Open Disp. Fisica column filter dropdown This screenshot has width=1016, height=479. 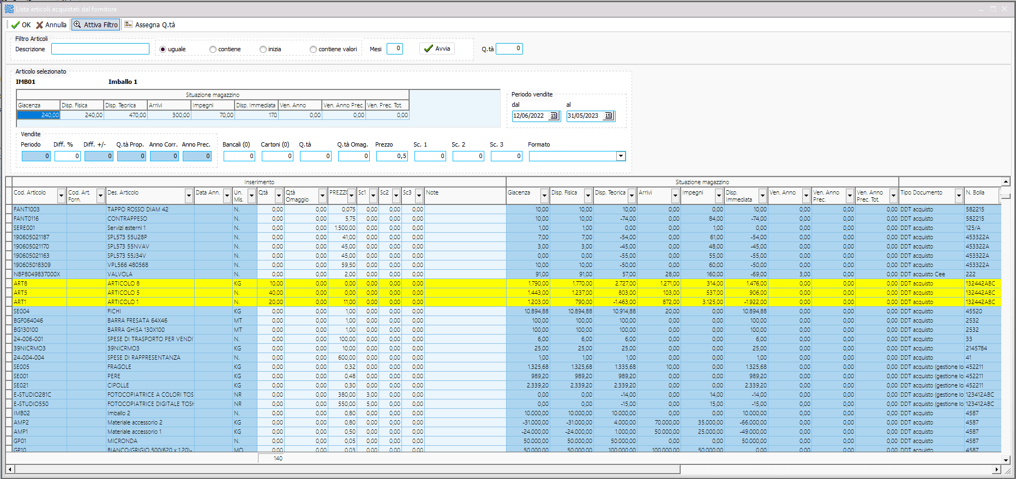[588, 196]
